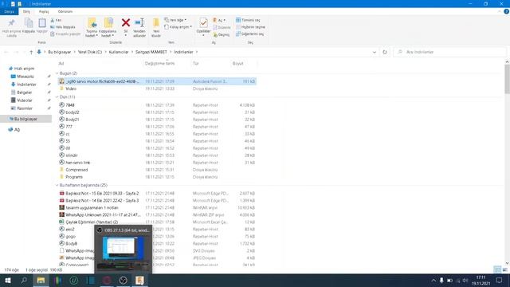Click Diğerlerini seç invert selection
Screen dimensions: 510x287
(x=249, y=33)
